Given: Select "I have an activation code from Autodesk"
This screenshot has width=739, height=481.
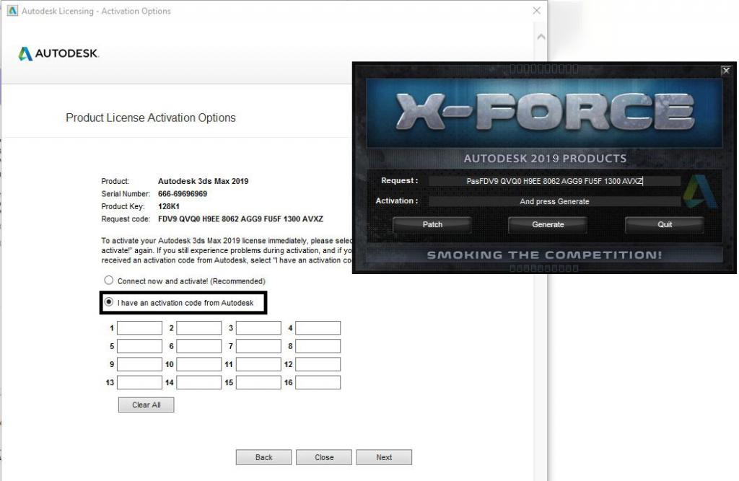Looking at the screenshot, I should (x=109, y=302).
